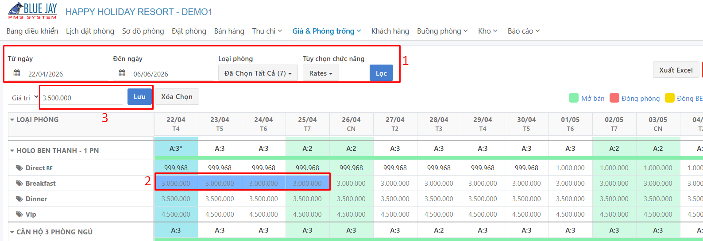Viewport: 703px width, 241px height.
Task: Click CĂN HỘ 3 PHÒNG NGỦ A:2 on 28/04
Action: 439,230
